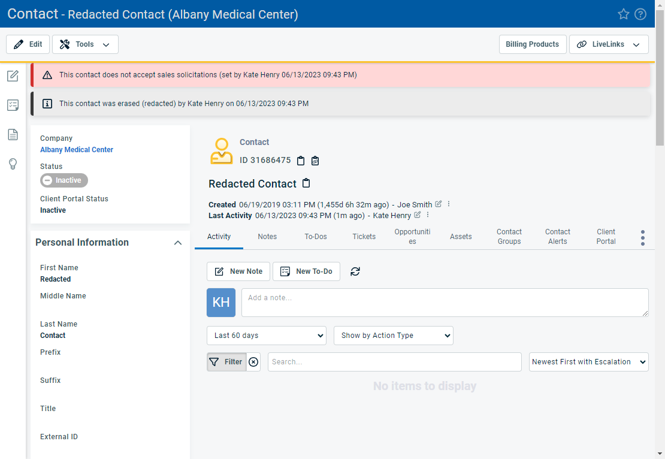Screen dimensions: 665x459
Task: Click the 'Contact' last name value
Action: 53,336
